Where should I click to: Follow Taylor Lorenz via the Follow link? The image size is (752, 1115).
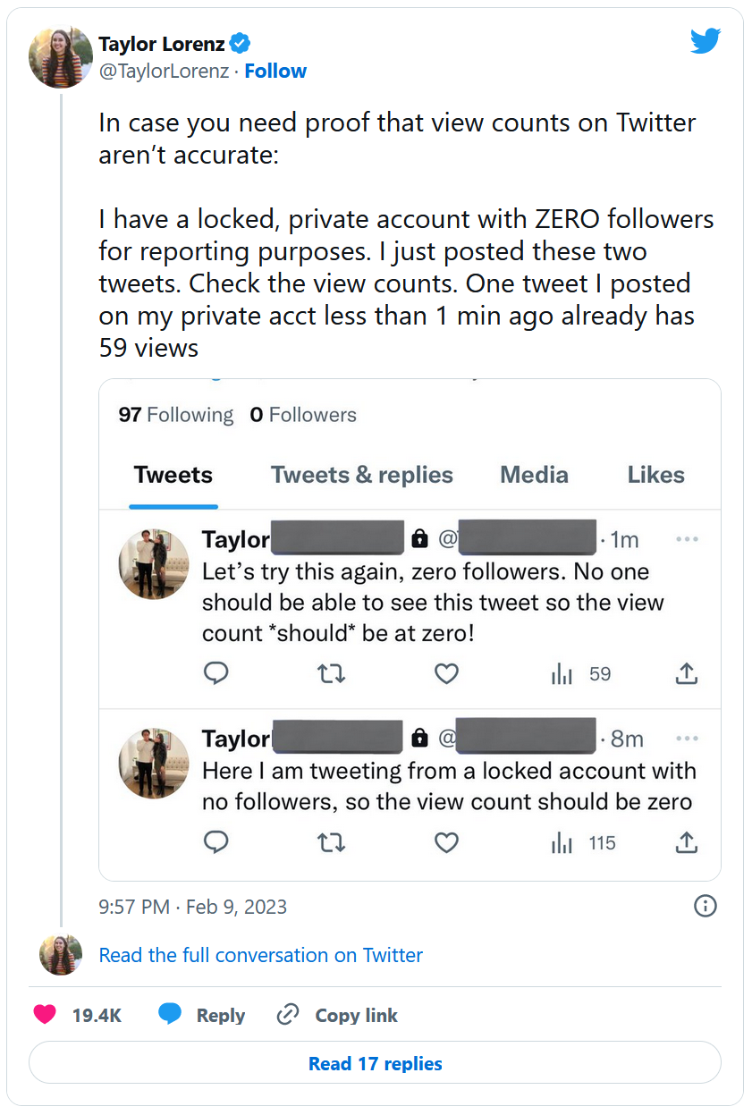[275, 72]
